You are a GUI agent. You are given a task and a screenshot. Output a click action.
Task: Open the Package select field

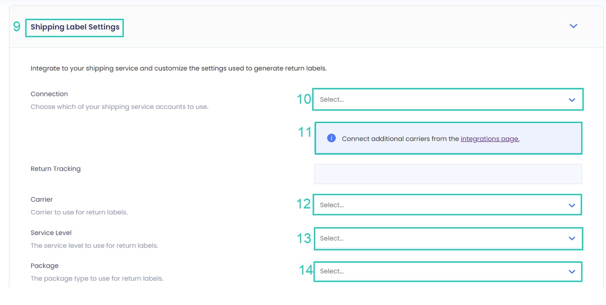click(x=440, y=272)
